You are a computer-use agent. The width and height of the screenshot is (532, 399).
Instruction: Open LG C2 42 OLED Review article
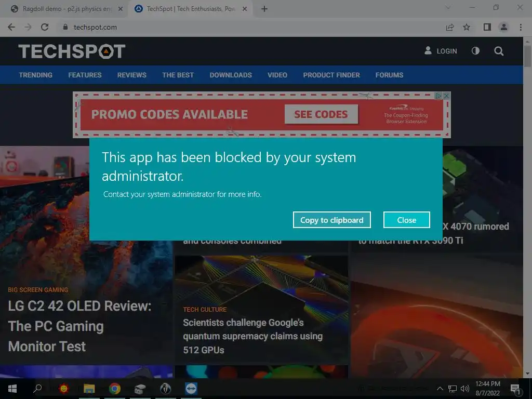[79, 326]
